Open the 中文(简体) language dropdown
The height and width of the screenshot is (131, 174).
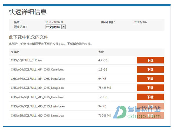coord(55,27)
